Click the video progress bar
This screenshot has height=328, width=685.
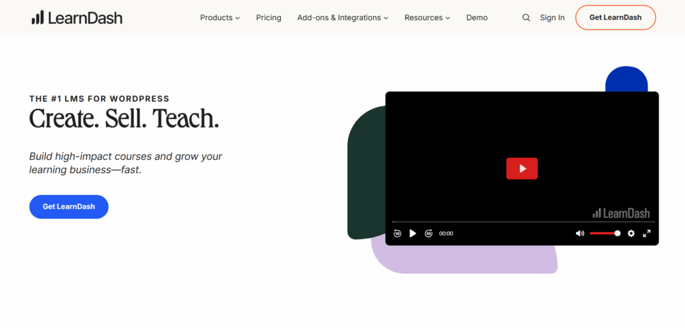point(522,222)
